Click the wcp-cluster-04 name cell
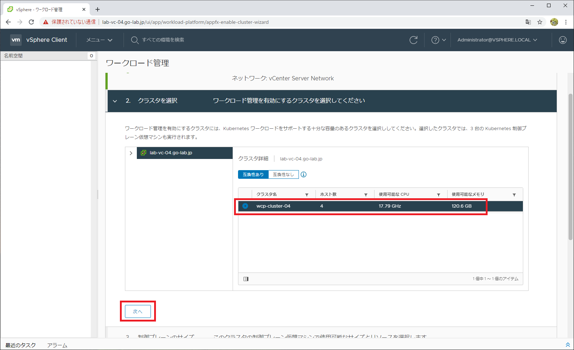 coord(273,206)
